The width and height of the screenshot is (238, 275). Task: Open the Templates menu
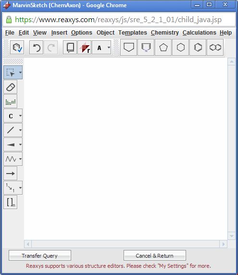[133, 33]
